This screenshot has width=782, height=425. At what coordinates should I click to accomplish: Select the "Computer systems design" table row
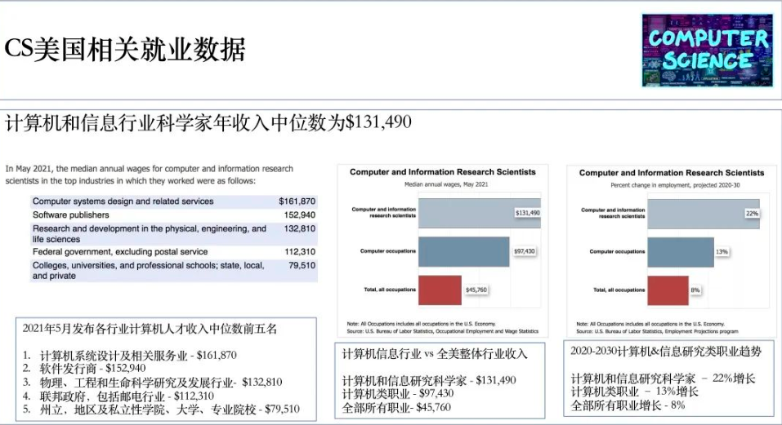(173, 201)
